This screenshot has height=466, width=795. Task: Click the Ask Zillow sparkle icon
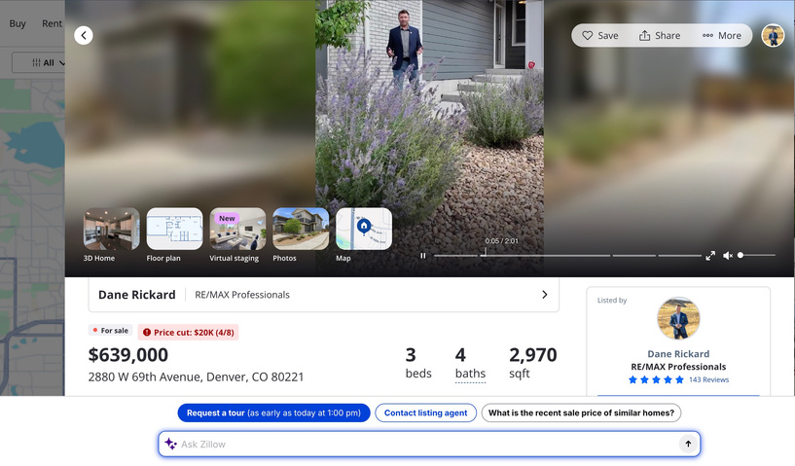pyautogui.click(x=171, y=445)
